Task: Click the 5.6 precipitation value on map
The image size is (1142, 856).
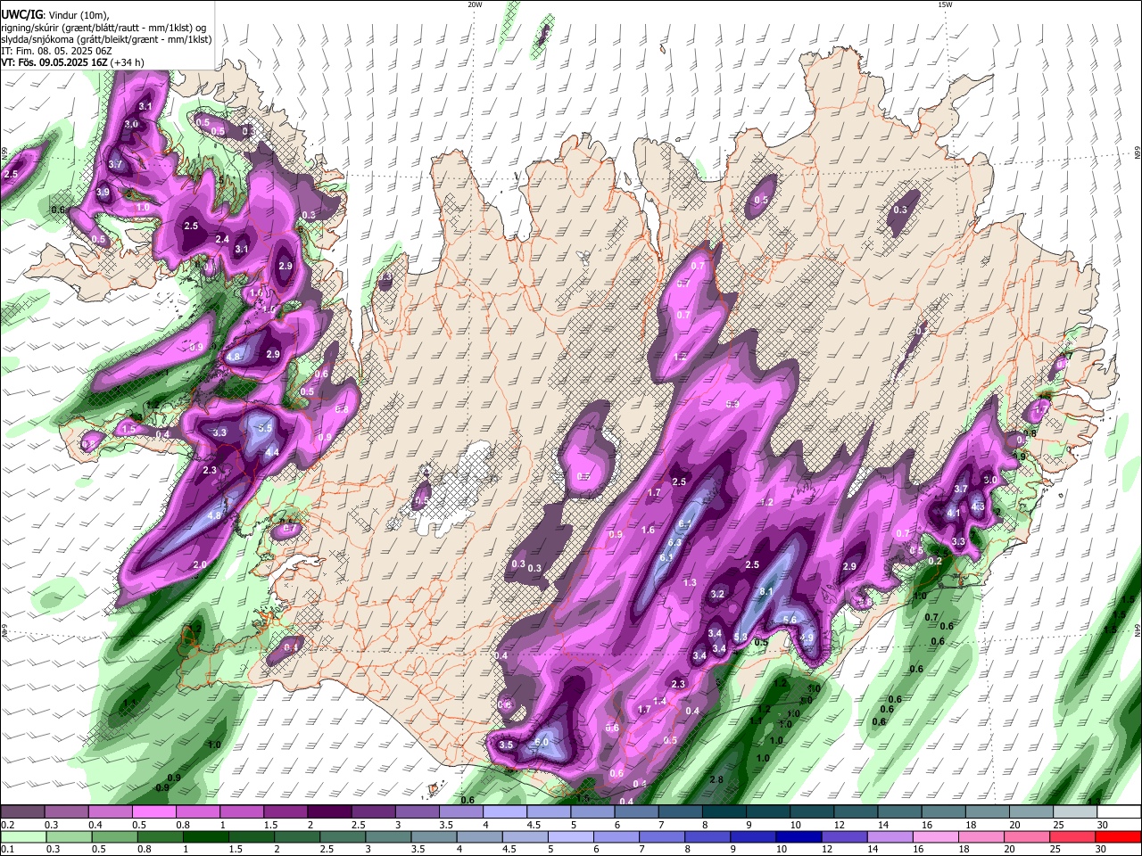Action: [x=789, y=621]
